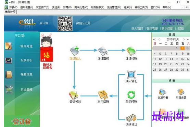Image resolution: width=190 pixels, height=127 pixels.
Task: Open the 基础设置(J) menu
Action: point(27,7)
